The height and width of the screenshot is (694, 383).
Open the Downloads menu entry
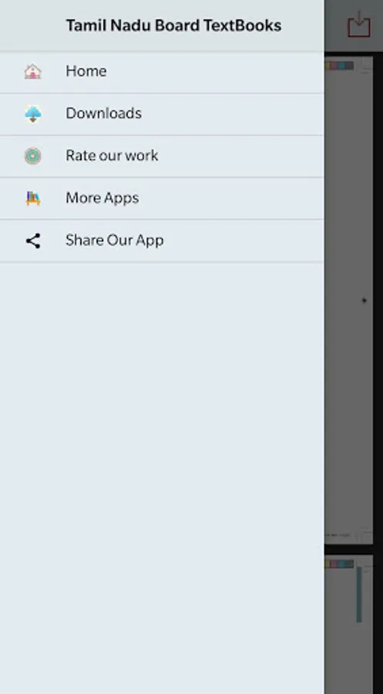pos(162,114)
